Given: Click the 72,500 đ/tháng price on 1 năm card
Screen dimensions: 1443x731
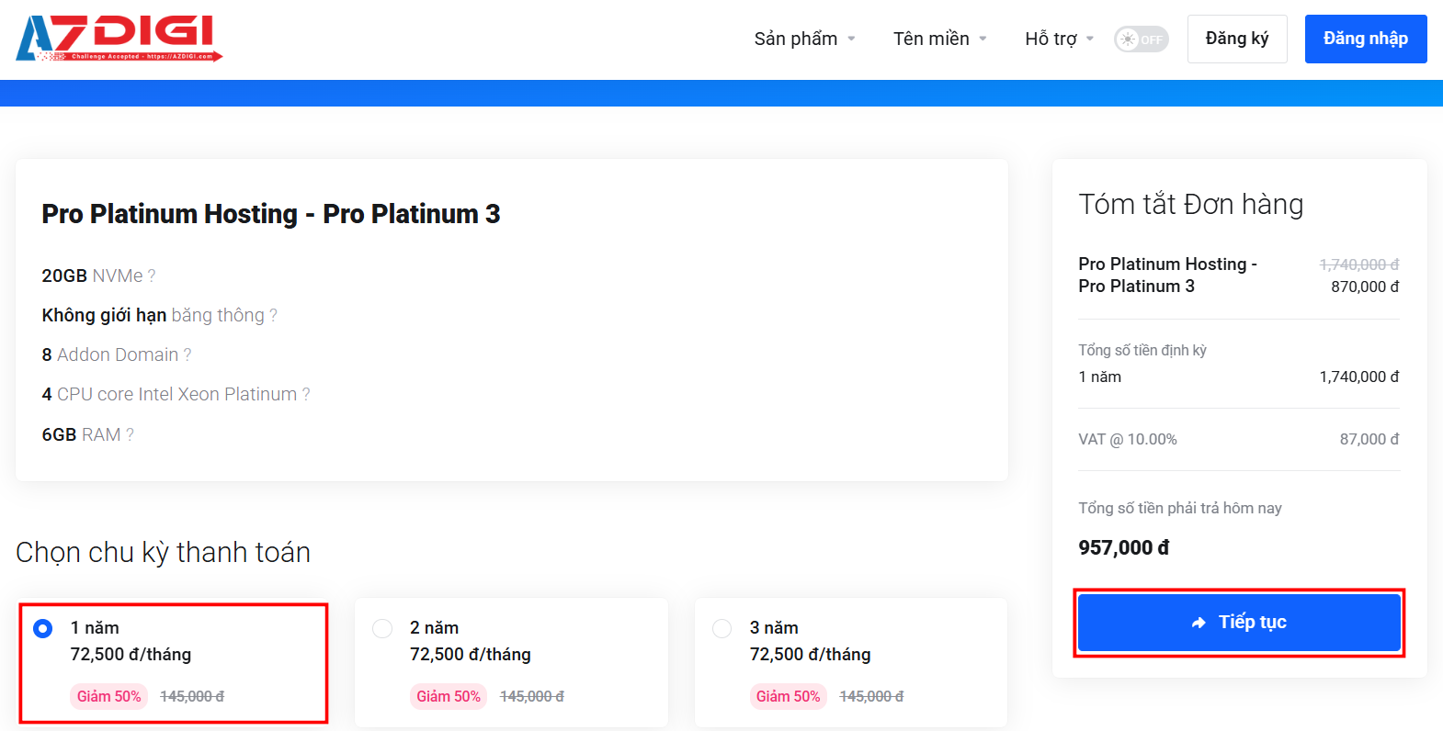Looking at the screenshot, I should coord(131,655).
